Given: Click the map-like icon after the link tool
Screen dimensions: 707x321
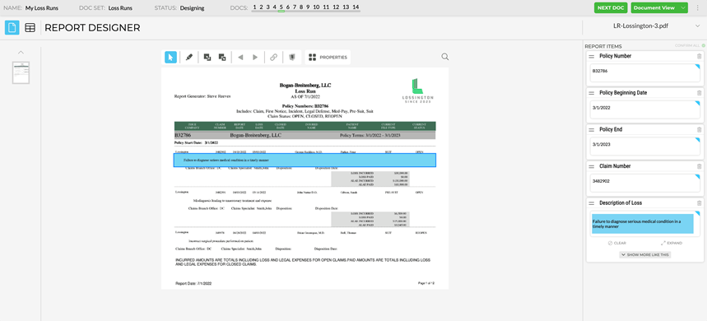Looking at the screenshot, I should click(291, 58).
